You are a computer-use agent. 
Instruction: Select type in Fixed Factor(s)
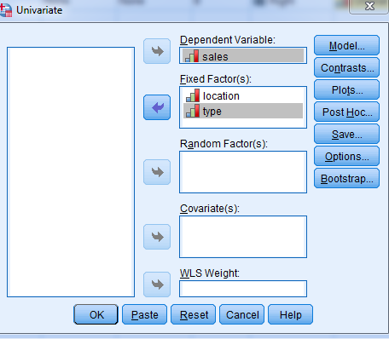pos(243,111)
